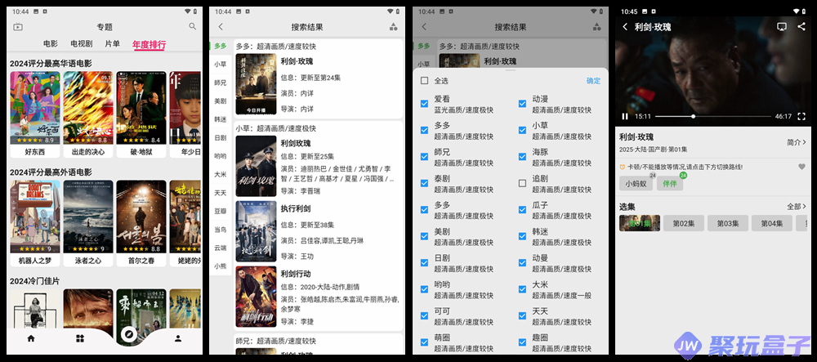Tap the home icon in bottom navigation
Viewport: 817px width, 362px height.
click(31, 338)
